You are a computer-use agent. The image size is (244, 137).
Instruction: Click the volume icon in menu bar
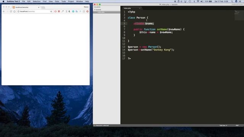tap(202, 2)
